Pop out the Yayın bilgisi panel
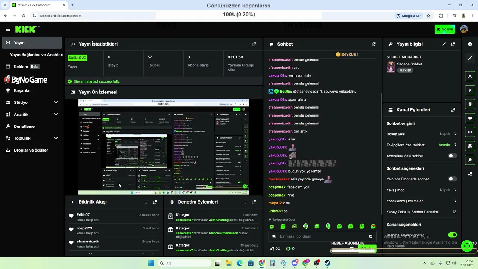Screen dimensions: 478x269 click(453, 44)
